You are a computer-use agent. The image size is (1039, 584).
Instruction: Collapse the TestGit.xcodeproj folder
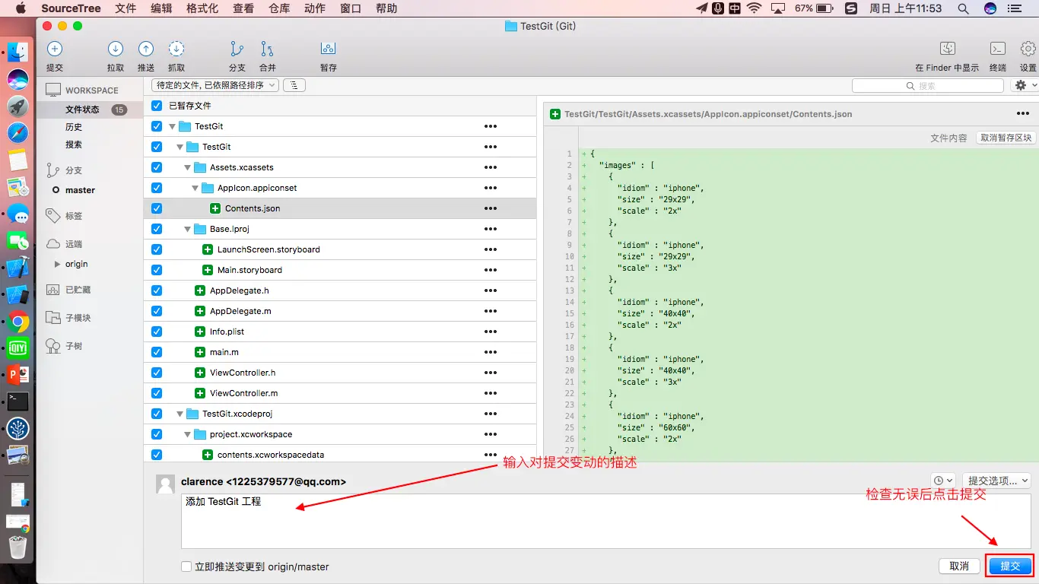pos(180,414)
